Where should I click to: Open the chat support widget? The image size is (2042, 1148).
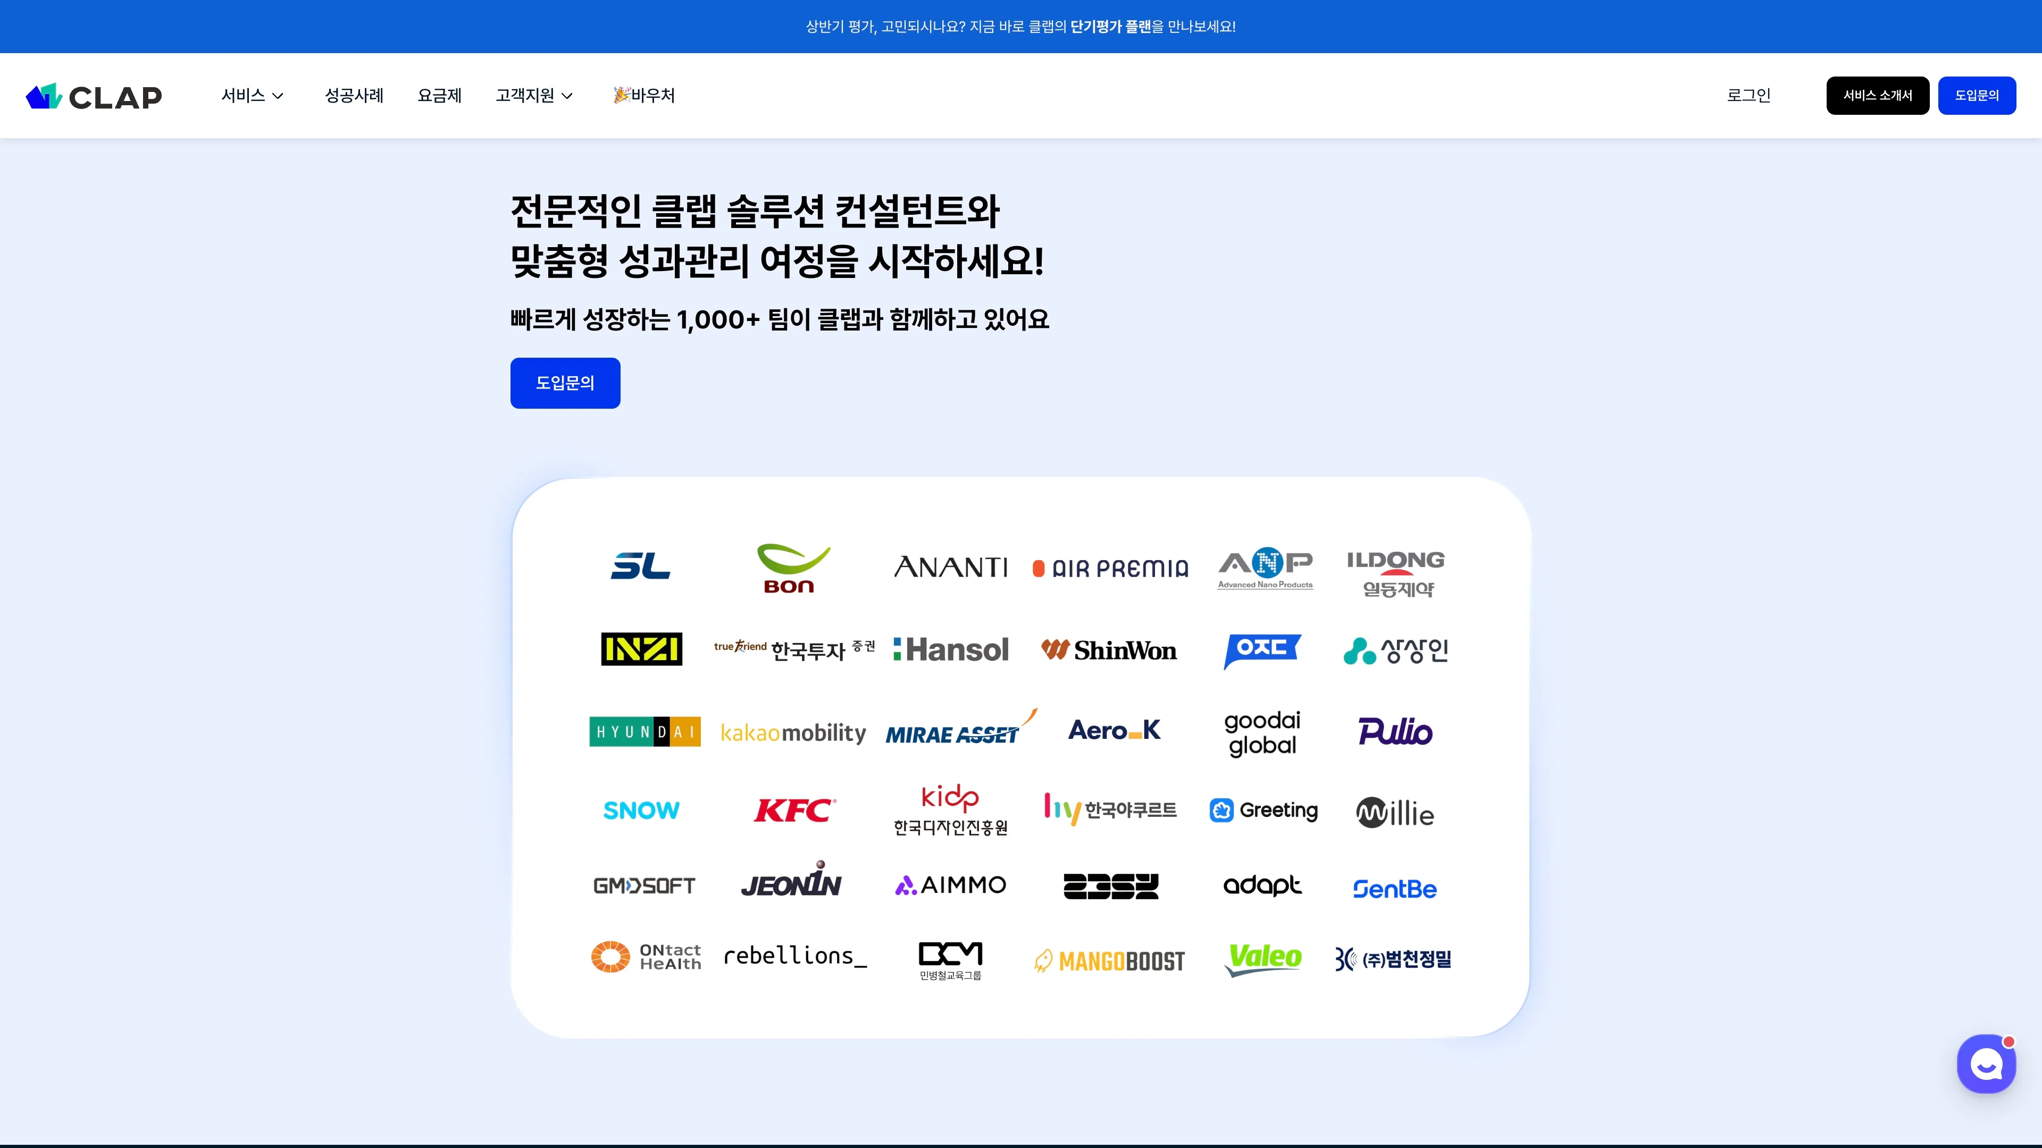[1986, 1064]
